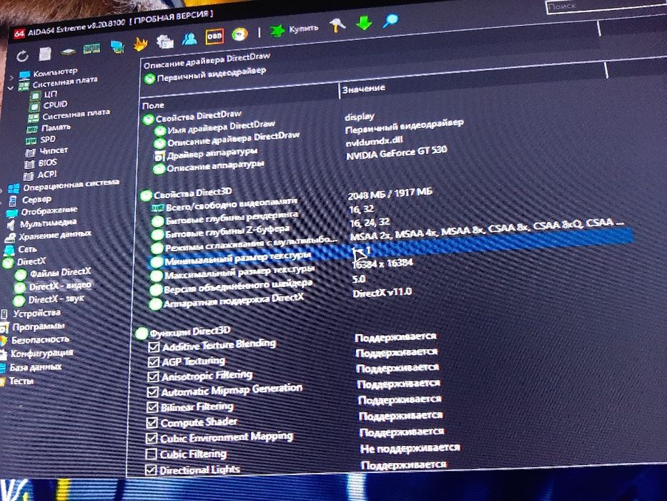Open the Сервер tree section
This screenshot has height=501, width=667.
(36, 200)
